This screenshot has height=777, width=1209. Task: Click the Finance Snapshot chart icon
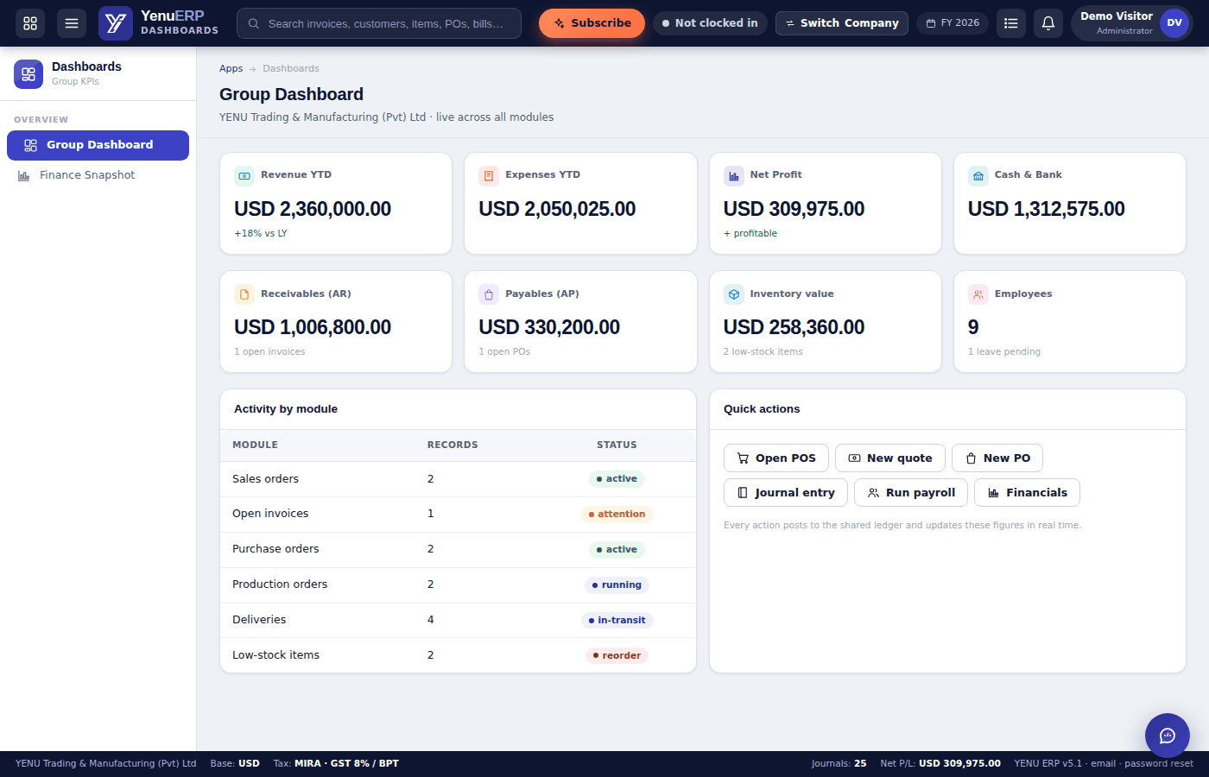pos(24,175)
